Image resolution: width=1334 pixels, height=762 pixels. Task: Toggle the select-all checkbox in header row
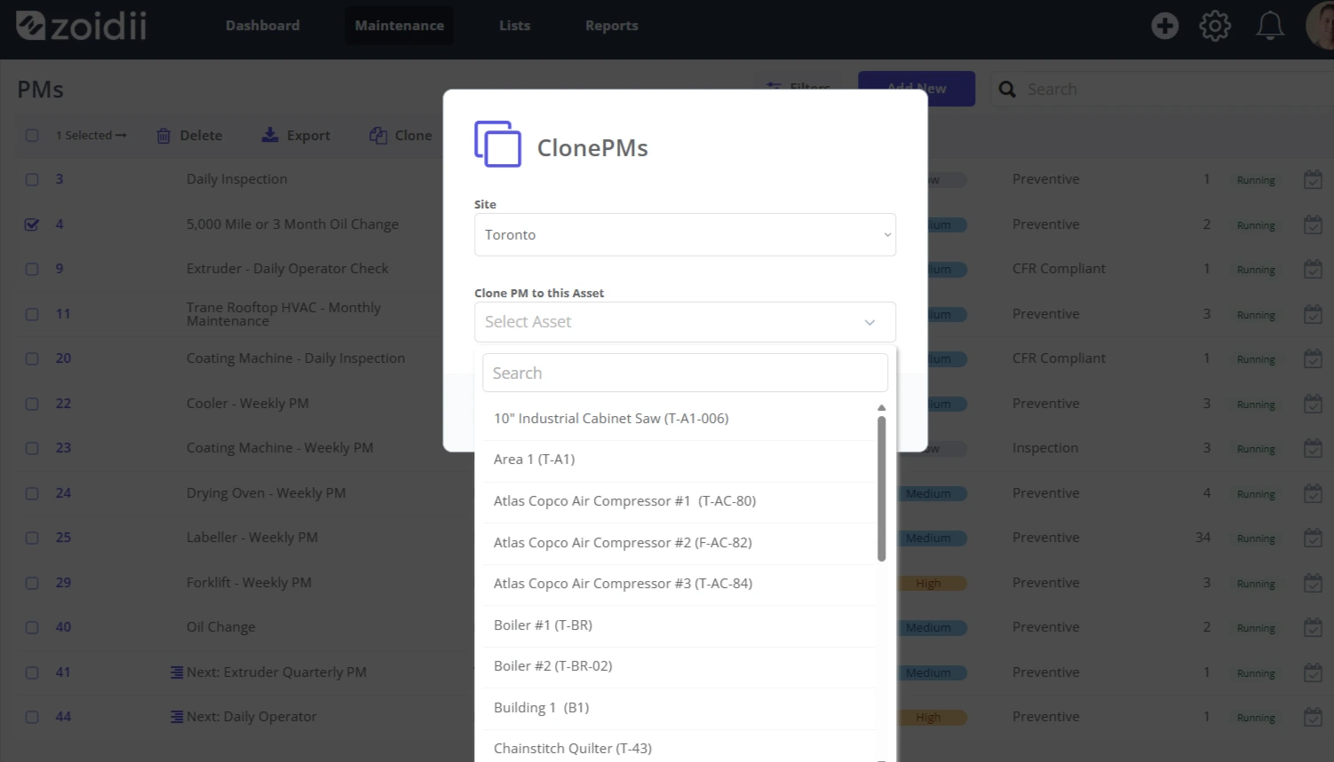(32, 136)
